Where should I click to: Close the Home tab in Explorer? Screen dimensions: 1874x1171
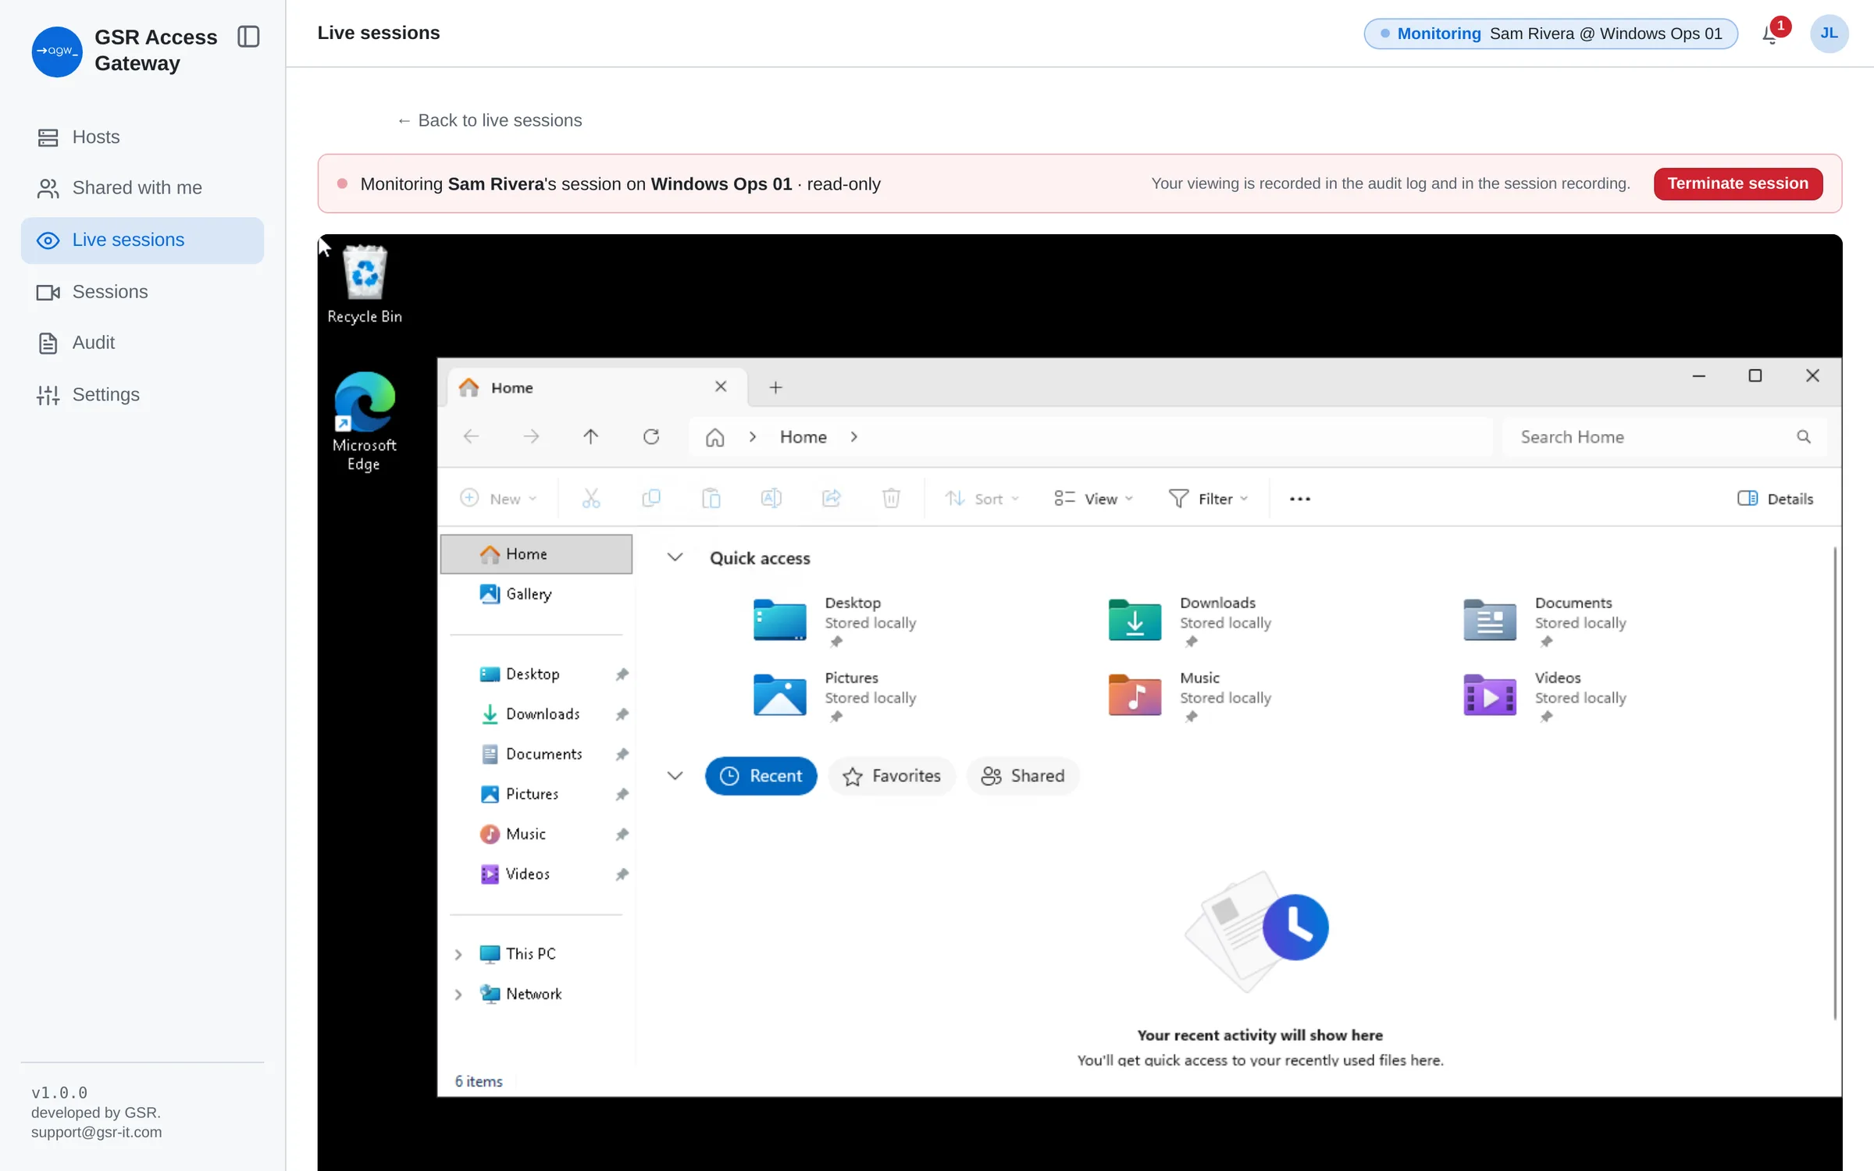click(721, 386)
